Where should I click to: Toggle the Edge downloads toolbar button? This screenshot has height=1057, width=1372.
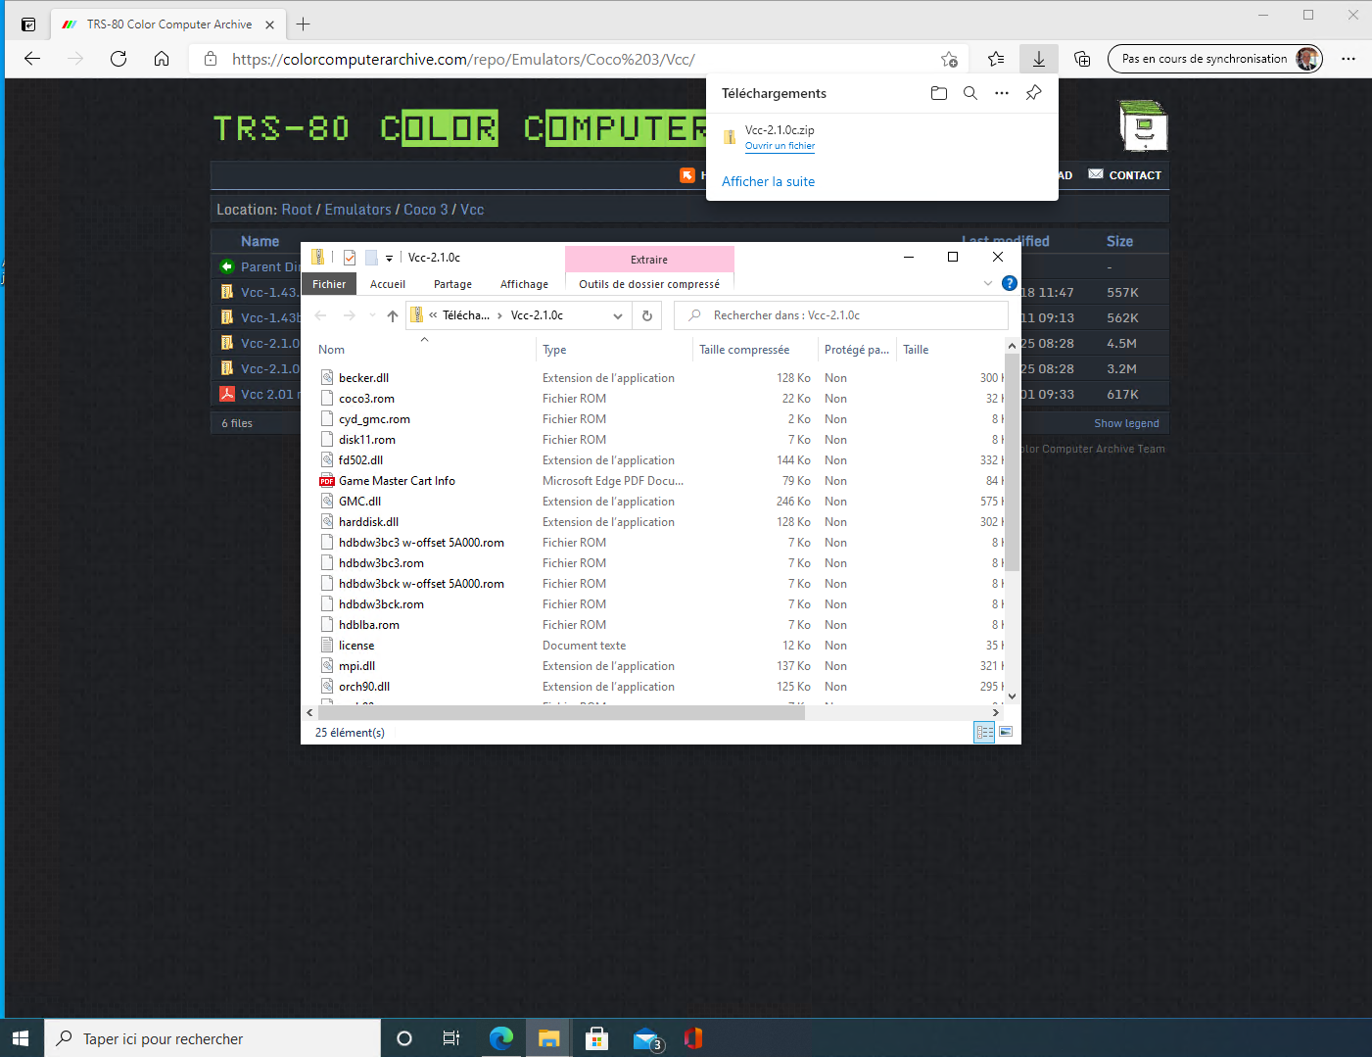[1039, 59]
